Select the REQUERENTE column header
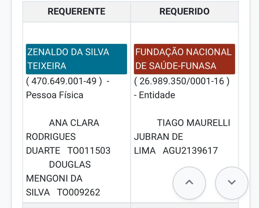259x208 pixels. tap(76, 11)
